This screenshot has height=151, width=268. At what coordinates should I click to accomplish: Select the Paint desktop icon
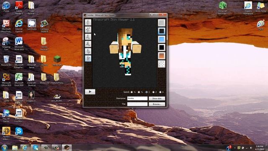click(x=261, y=25)
